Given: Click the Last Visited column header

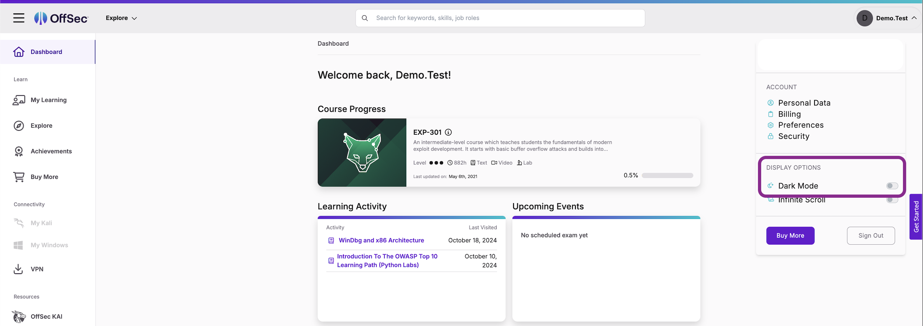Looking at the screenshot, I should [x=483, y=227].
